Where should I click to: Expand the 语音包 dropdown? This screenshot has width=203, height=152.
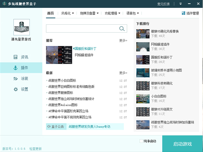132,13
